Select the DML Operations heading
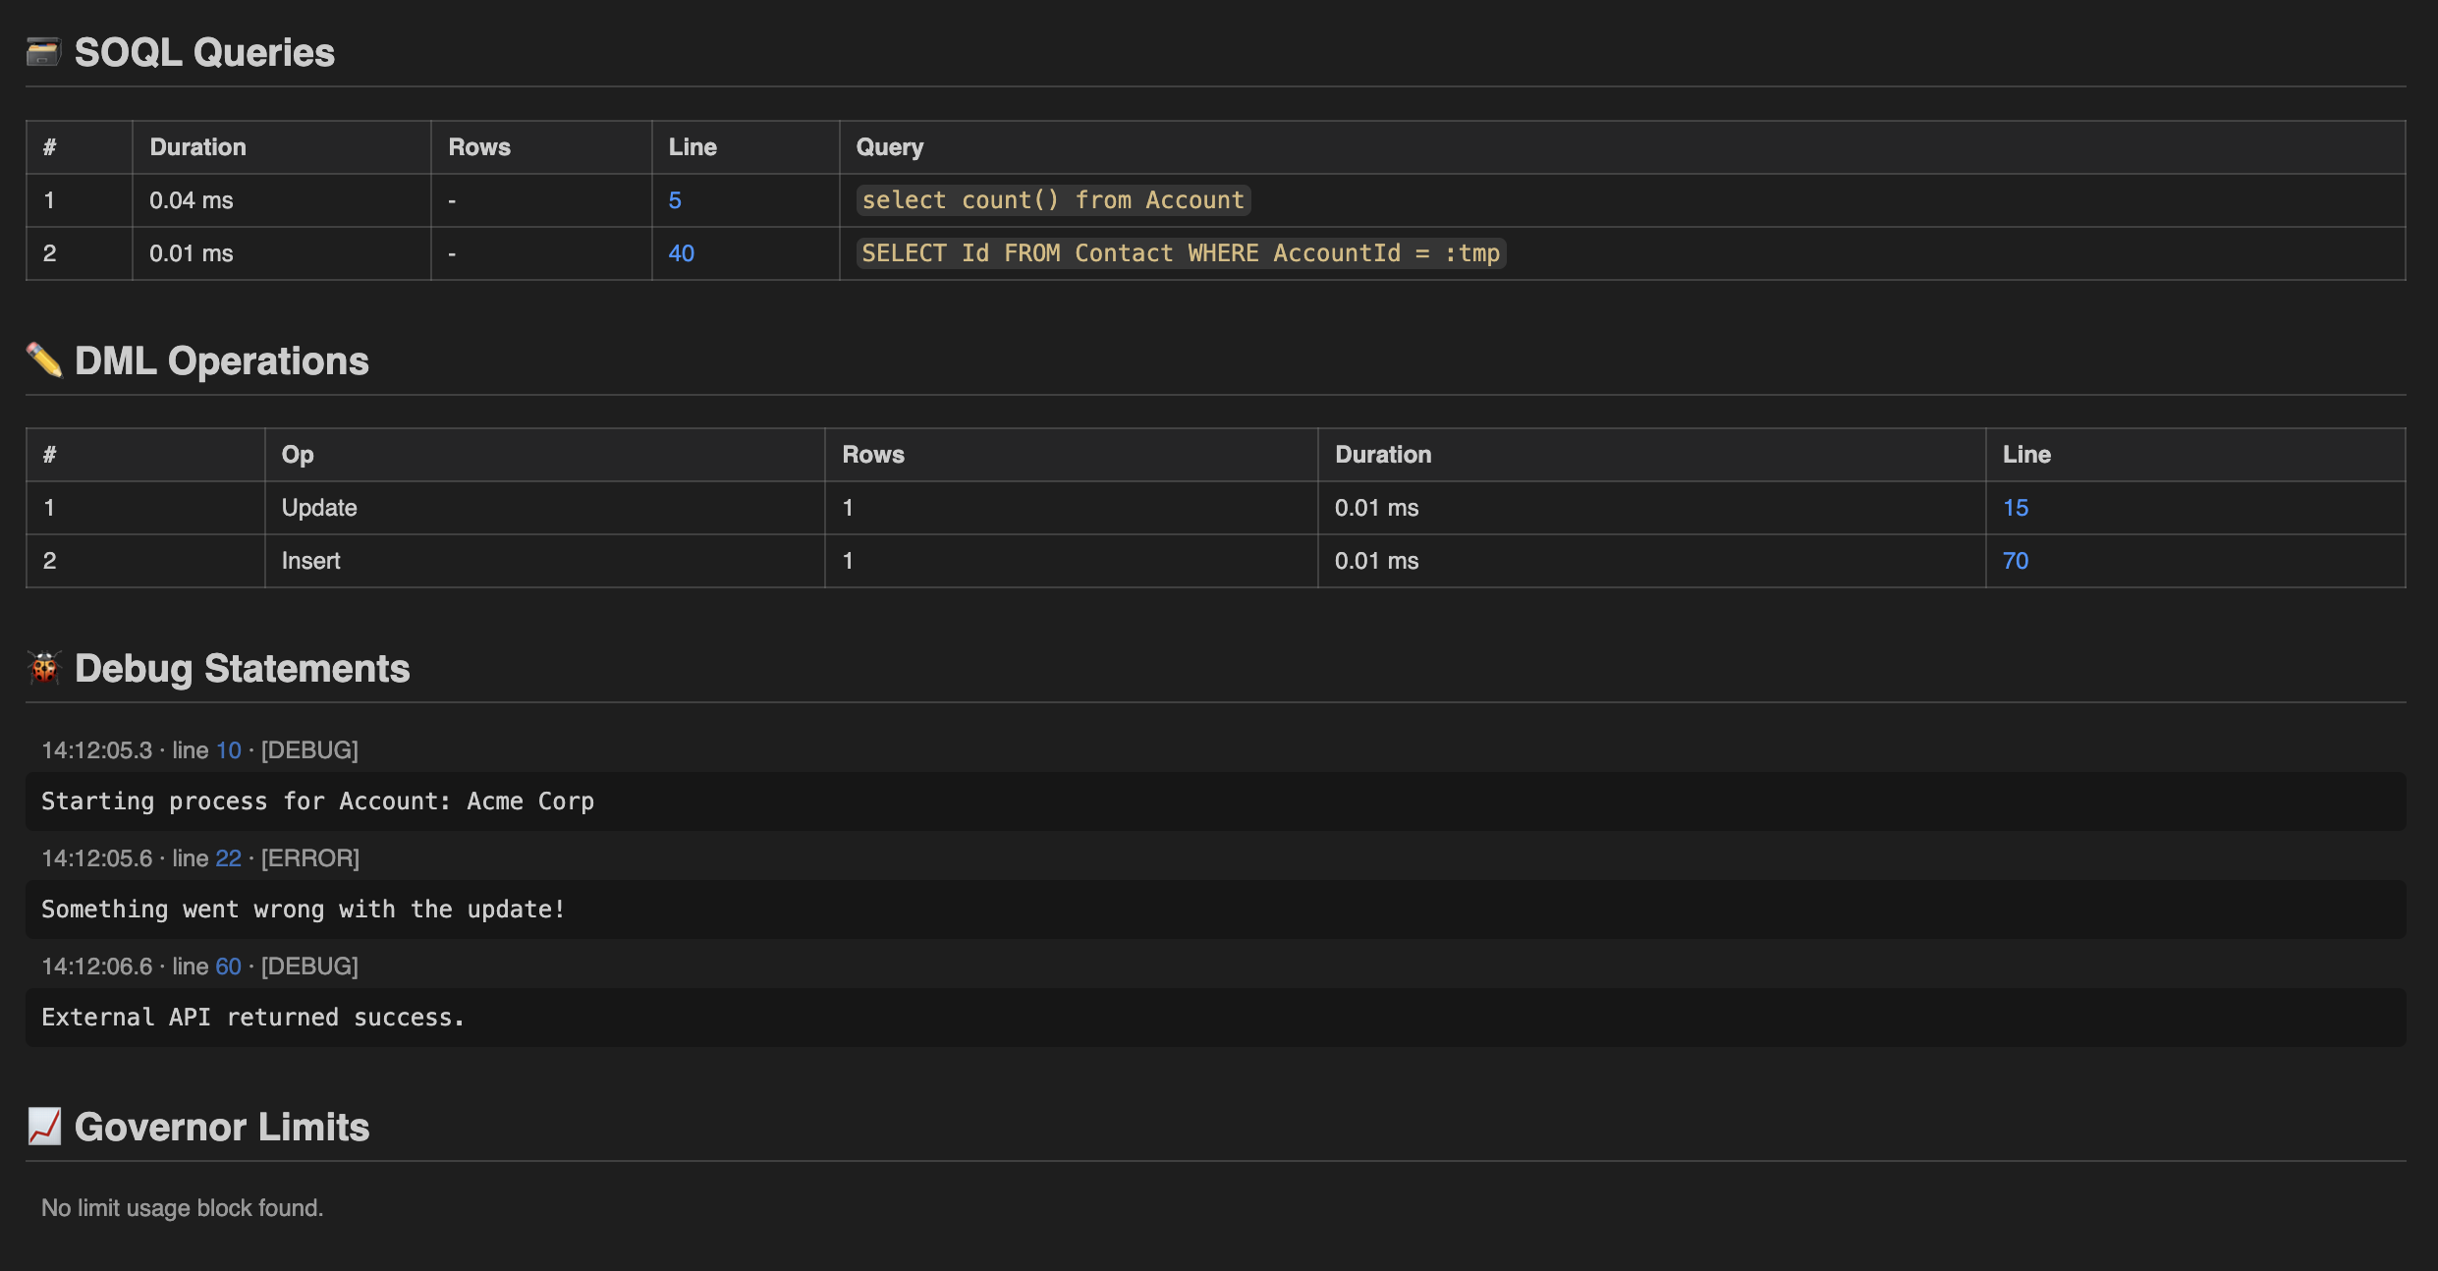The width and height of the screenshot is (2438, 1271). click(221, 360)
